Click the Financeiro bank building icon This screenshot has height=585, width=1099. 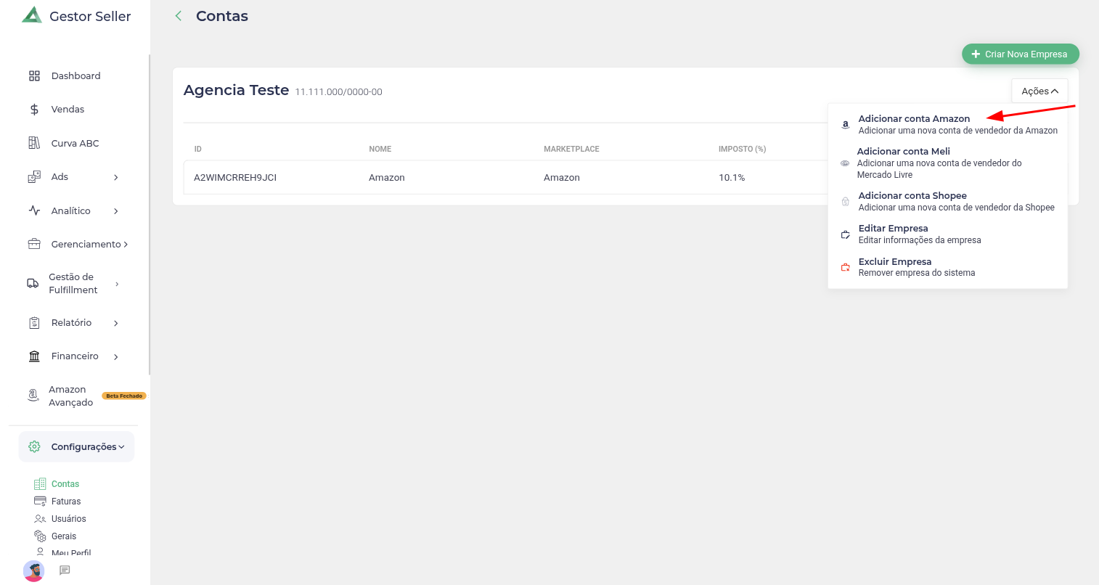tap(34, 356)
